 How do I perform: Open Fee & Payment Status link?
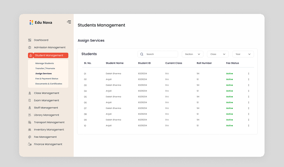pyautogui.click(x=47, y=79)
